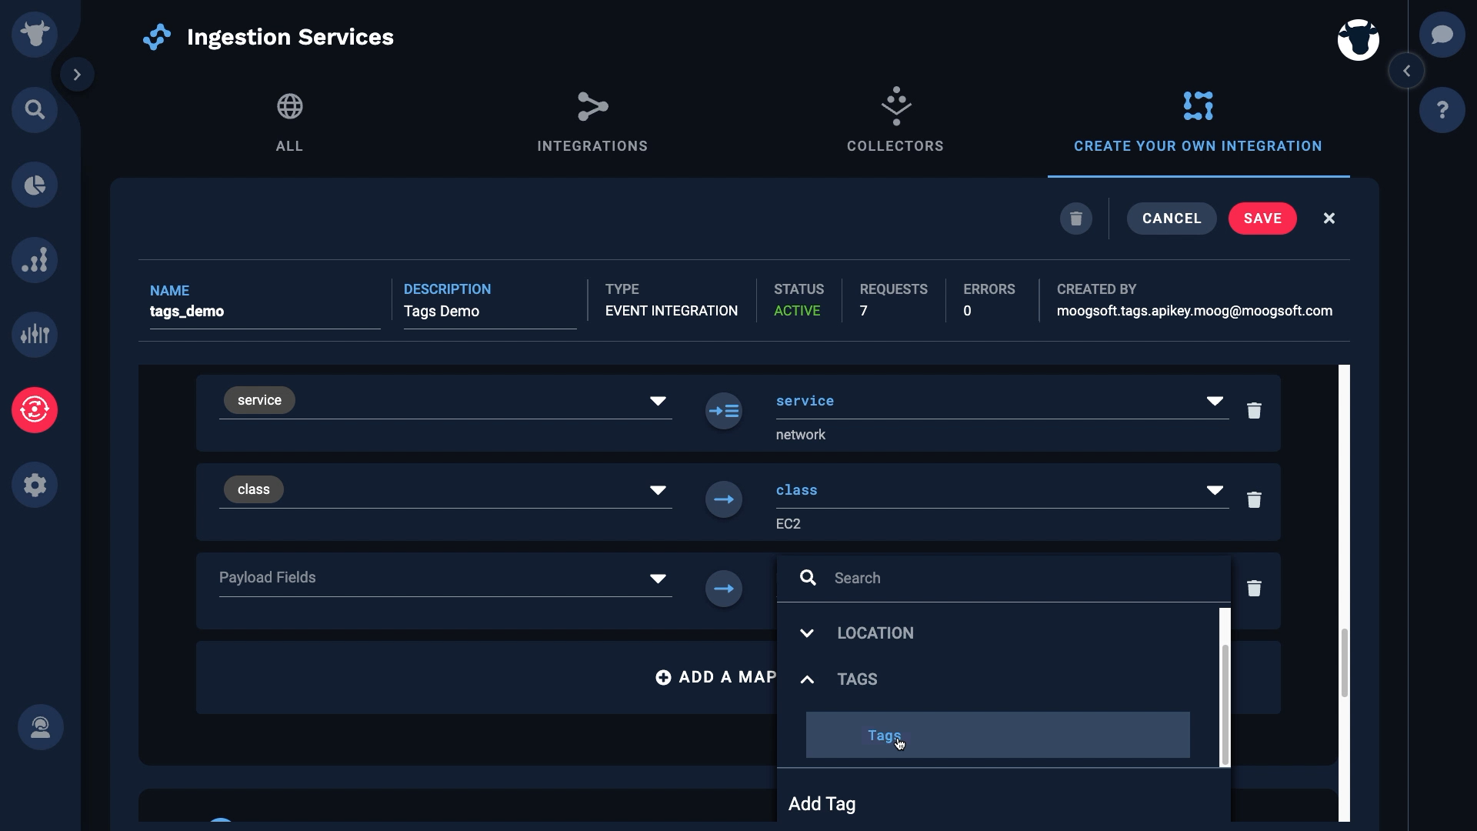Image resolution: width=1477 pixels, height=831 pixels.
Task: Click the red SAVE button
Action: [x=1262, y=219]
